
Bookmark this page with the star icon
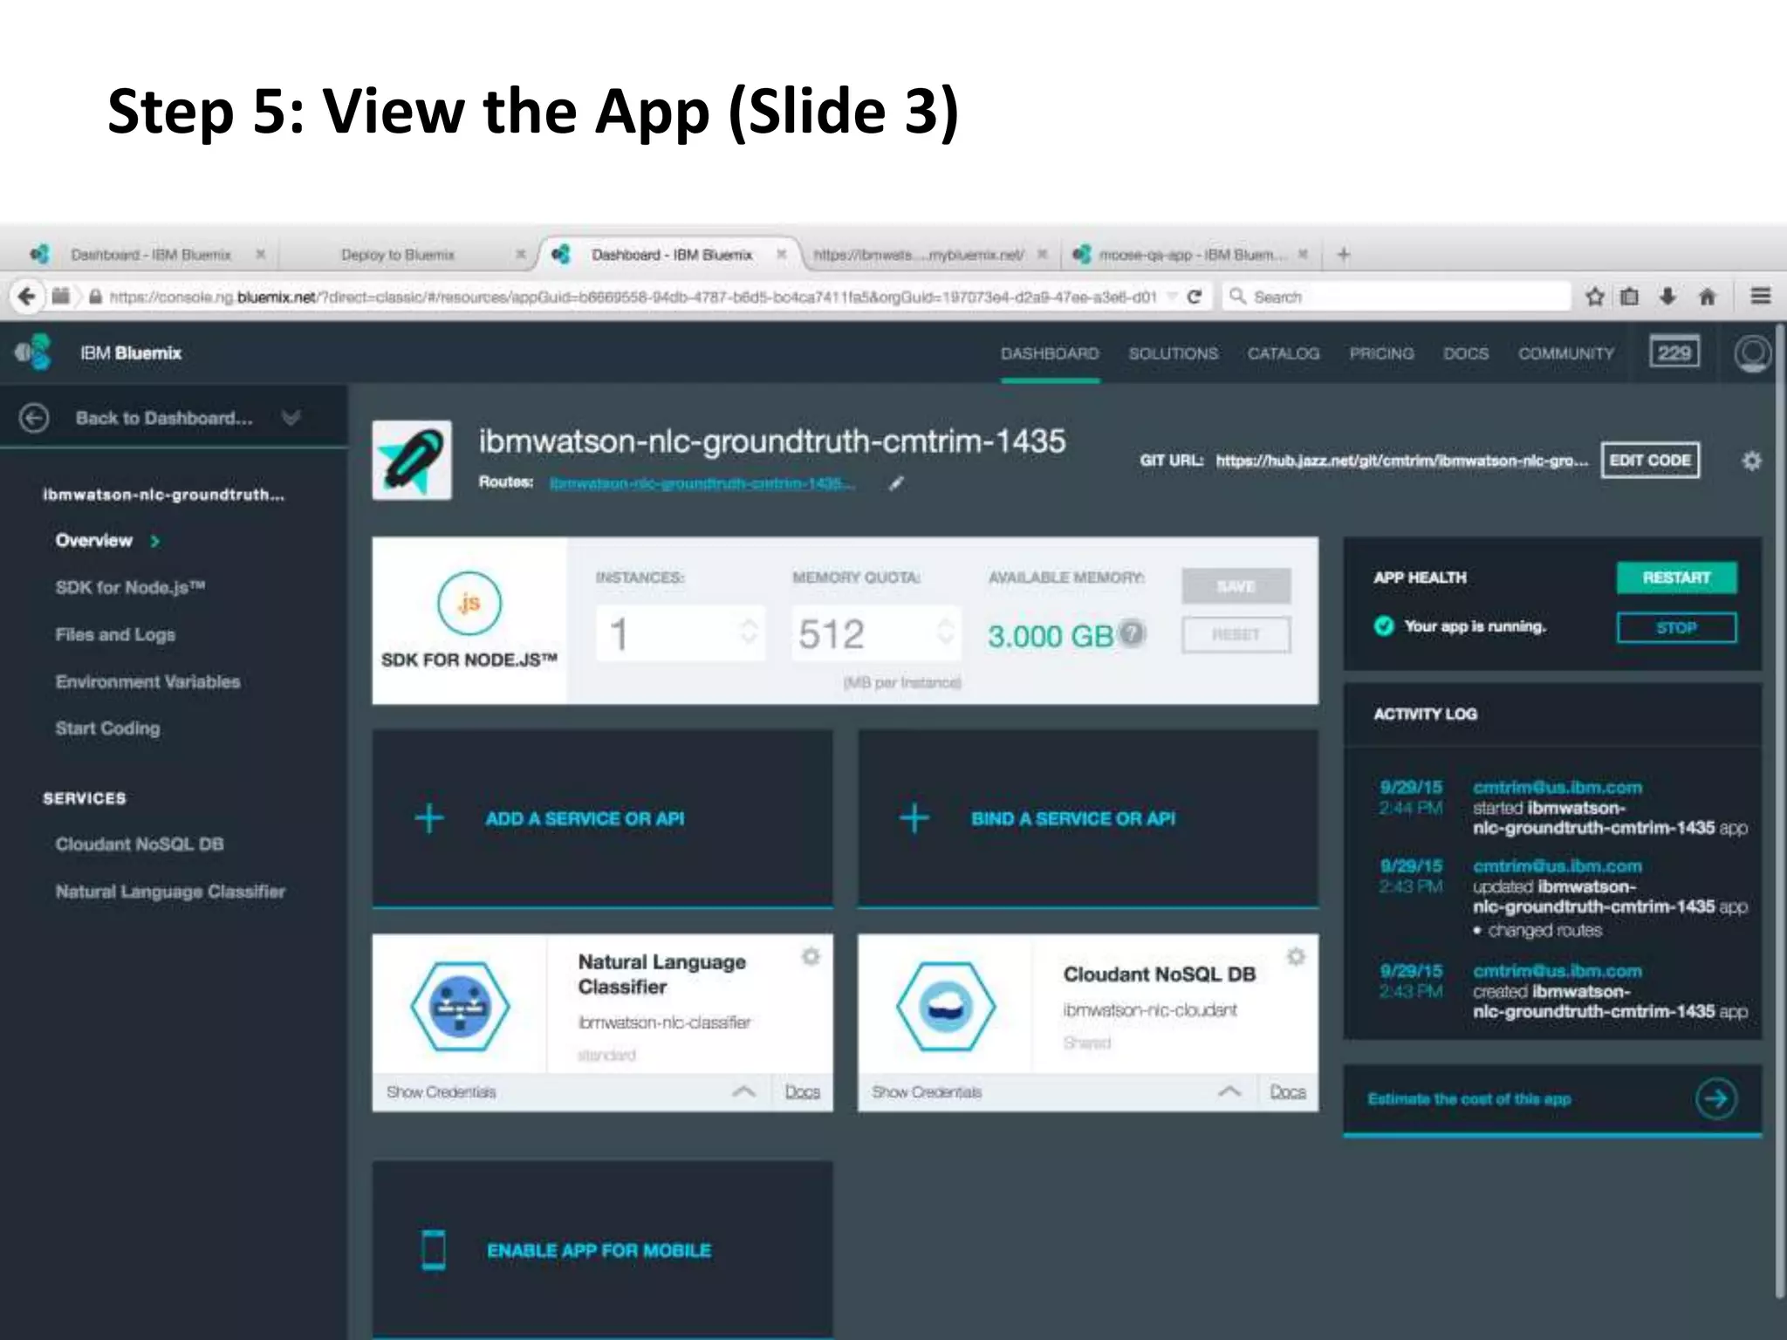[x=1595, y=297]
